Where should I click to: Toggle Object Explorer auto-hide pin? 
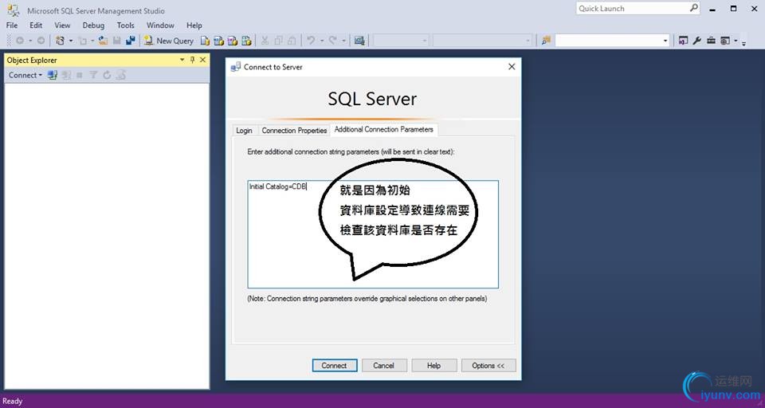coord(193,60)
